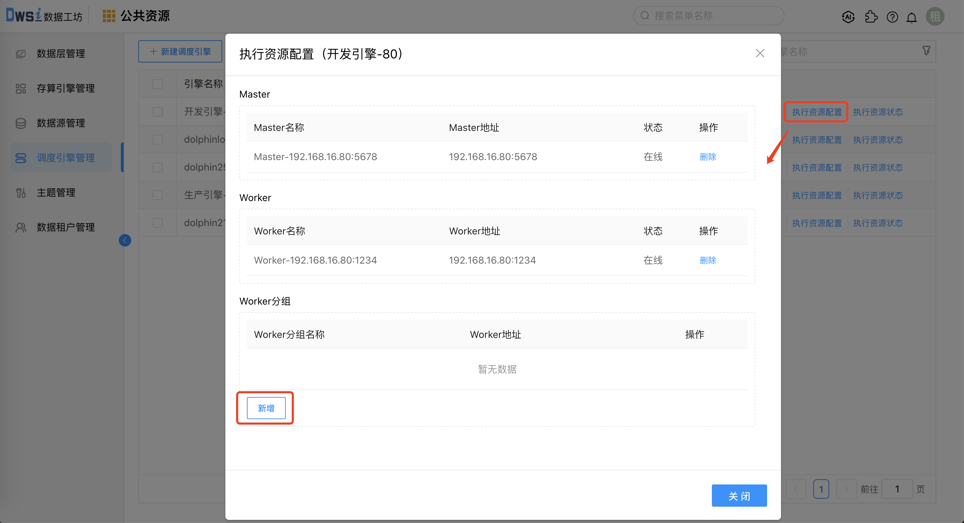Check the 生产引擎 row checkbox
This screenshot has height=523, width=964.
[158, 195]
